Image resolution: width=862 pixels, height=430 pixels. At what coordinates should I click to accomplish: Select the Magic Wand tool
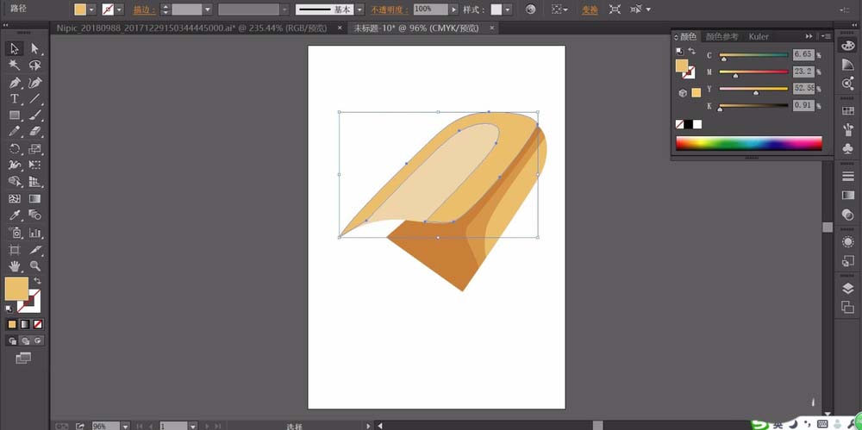[15, 65]
